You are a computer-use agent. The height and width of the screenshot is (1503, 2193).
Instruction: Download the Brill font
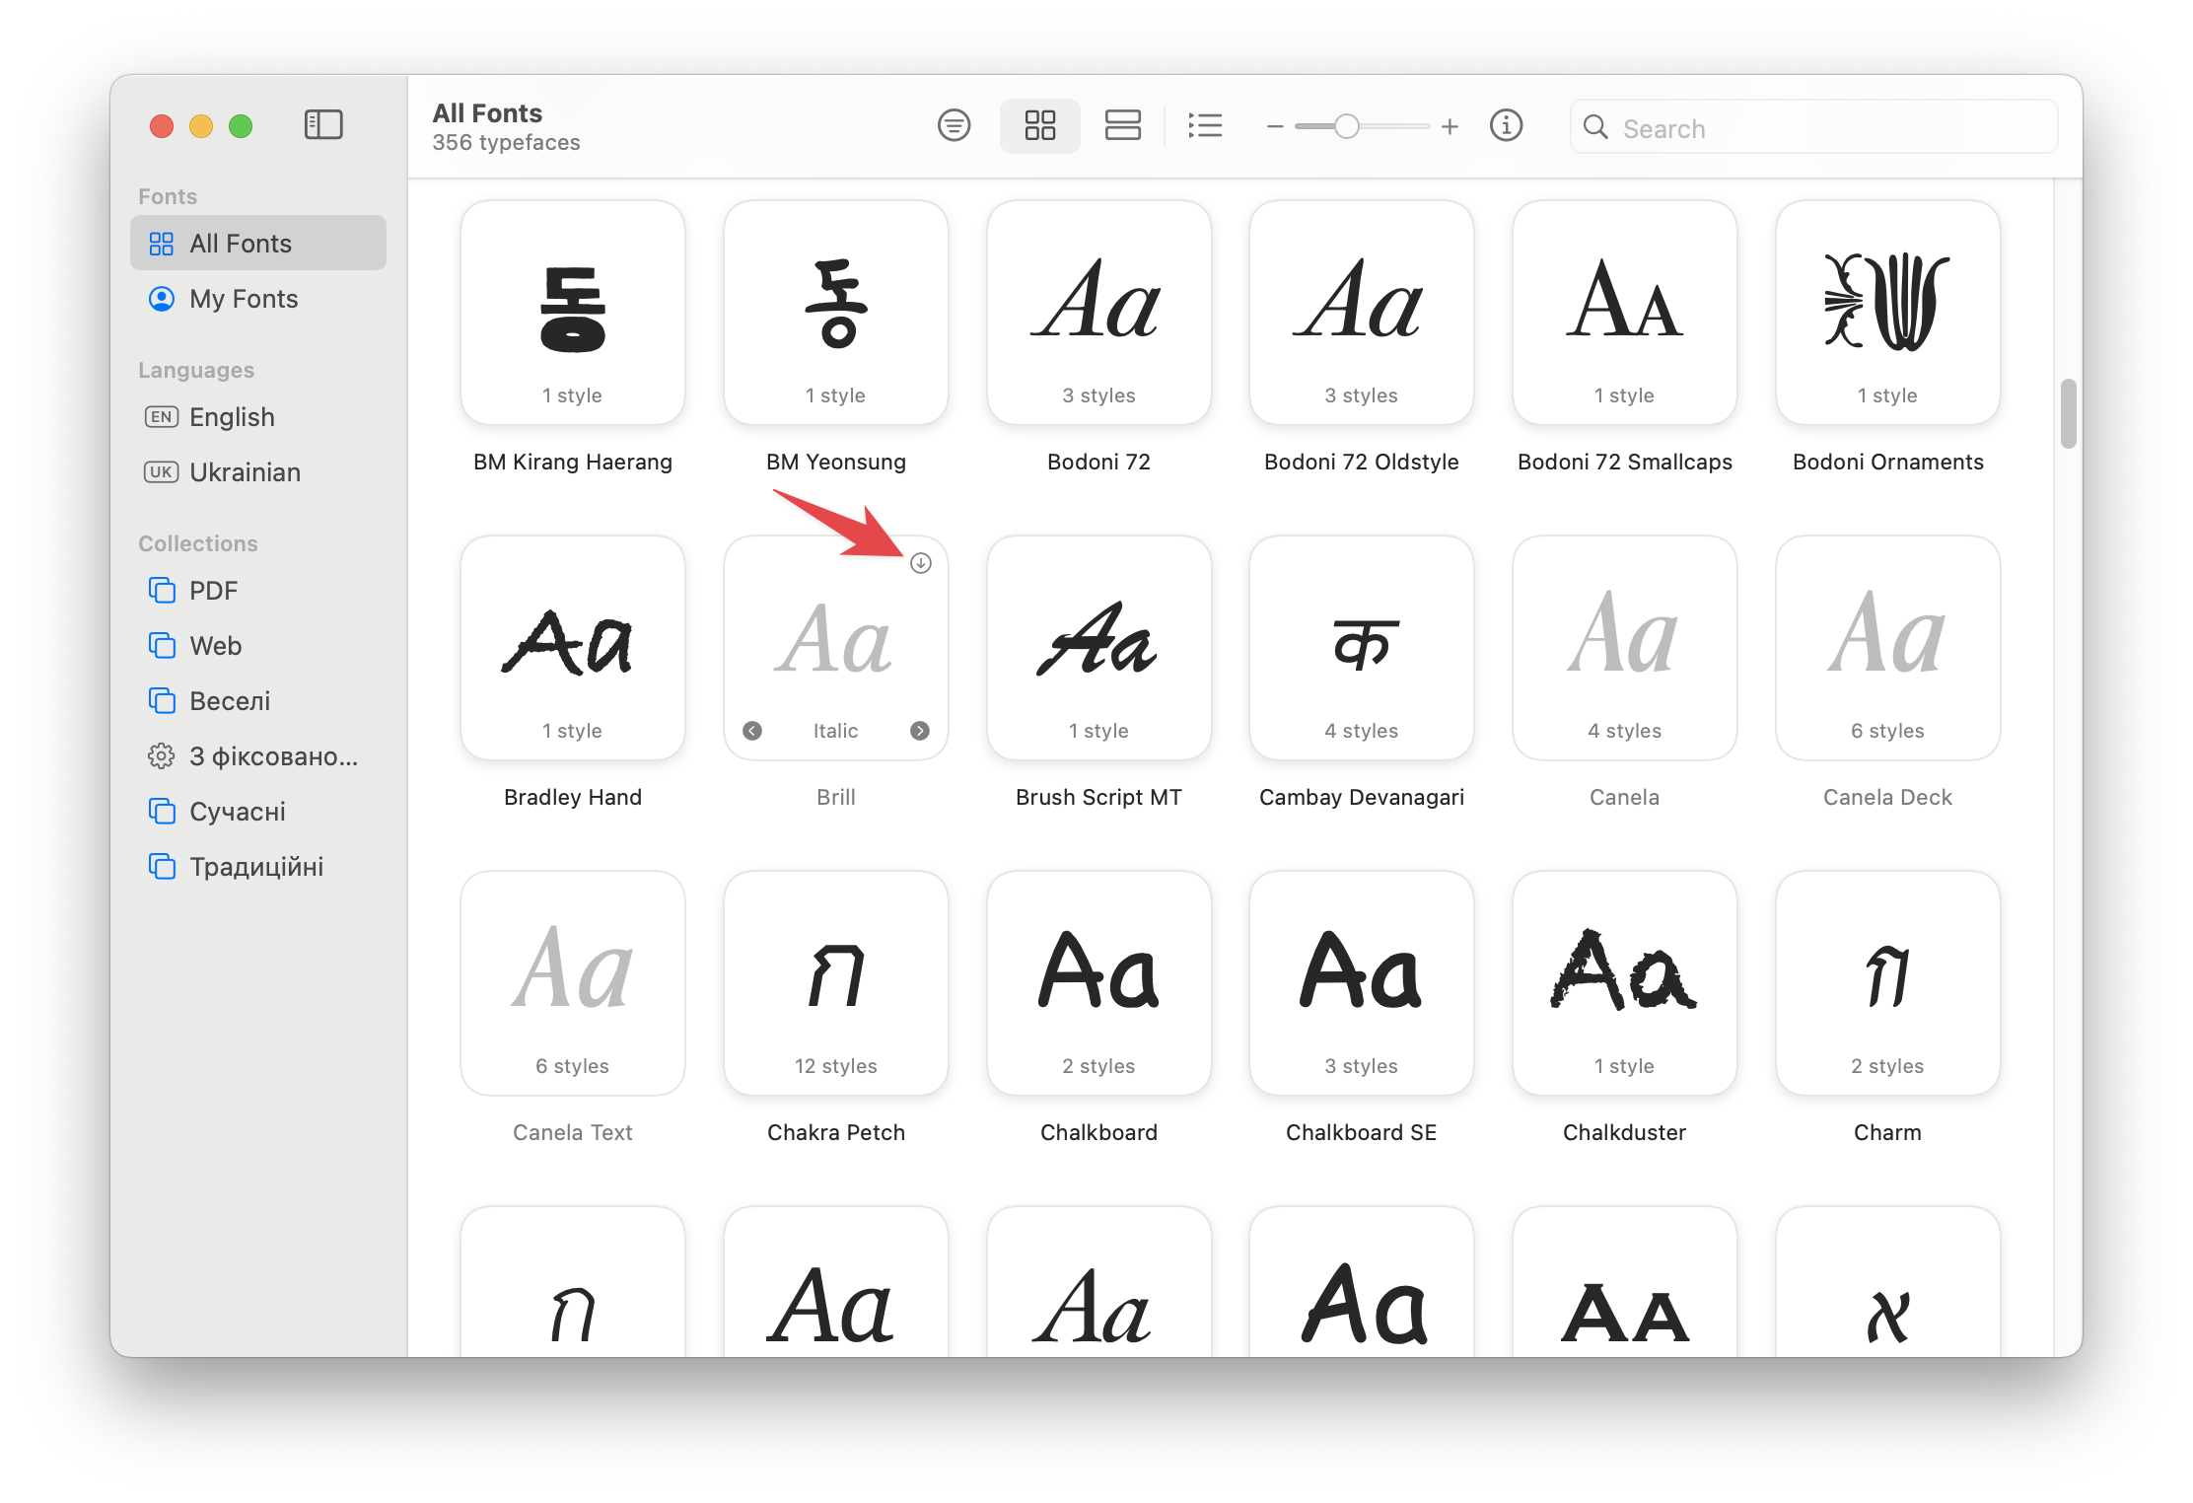[x=923, y=561]
